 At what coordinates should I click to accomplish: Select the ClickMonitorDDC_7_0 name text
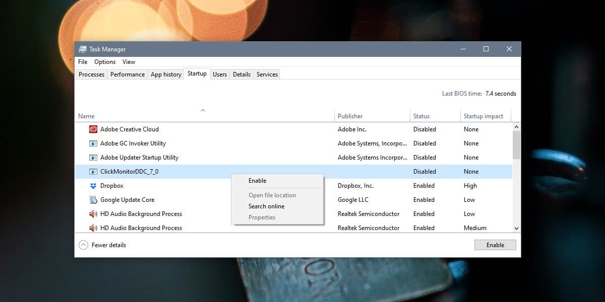point(130,172)
